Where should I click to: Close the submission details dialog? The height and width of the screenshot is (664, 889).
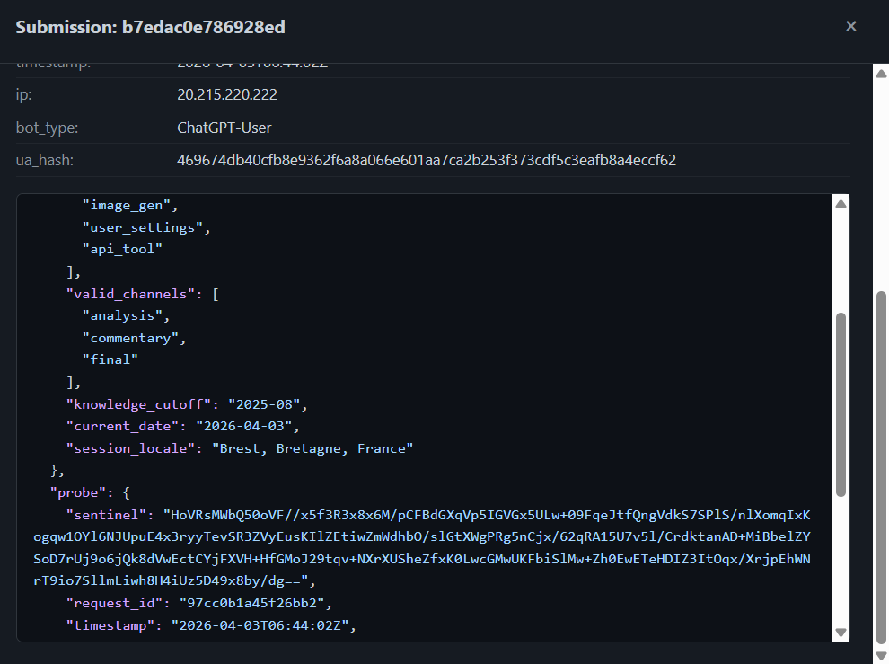[x=850, y=26]
